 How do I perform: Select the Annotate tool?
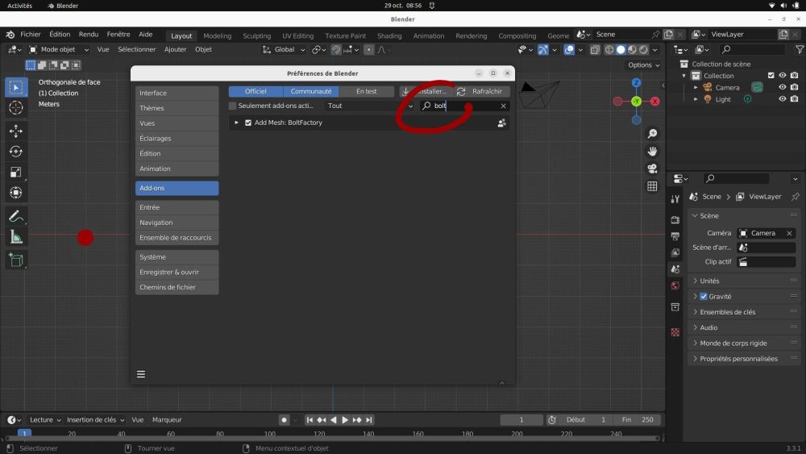[x=16, y=216]
